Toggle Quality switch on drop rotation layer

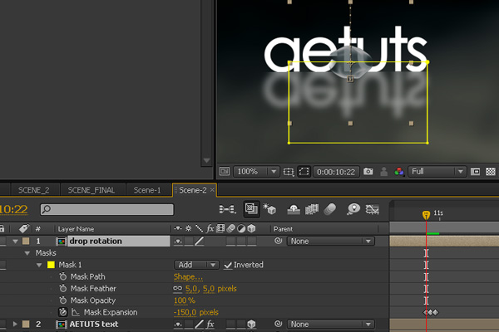[200, 242]
